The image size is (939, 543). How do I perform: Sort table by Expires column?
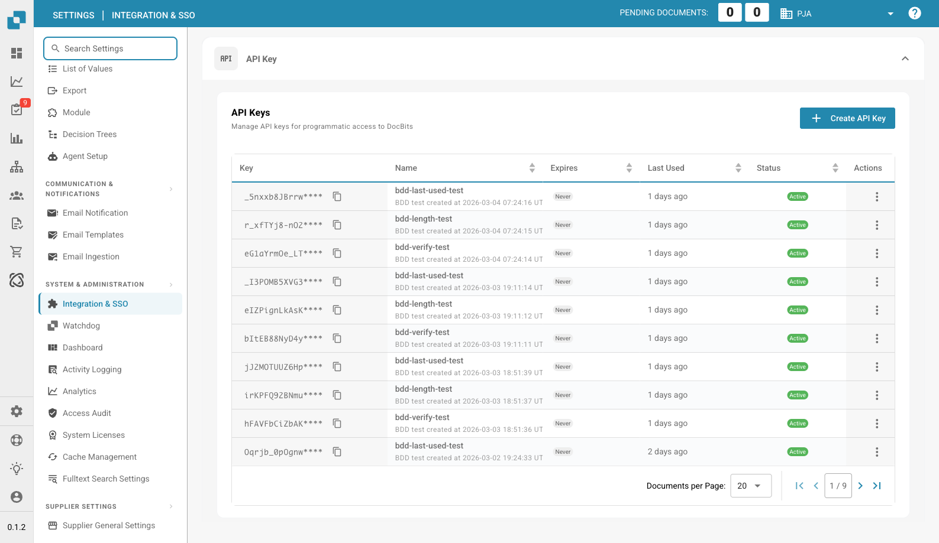(629, 168)
